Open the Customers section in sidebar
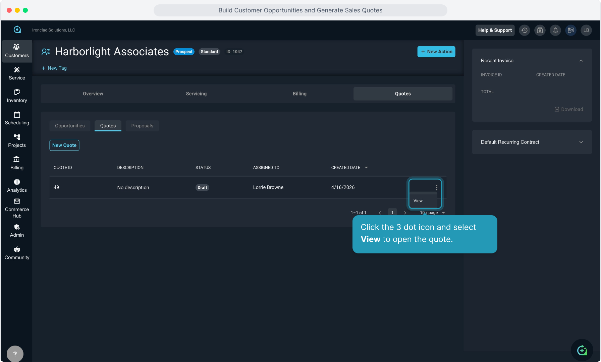The width and height of the screenshot is (601, 362). pos(17,51)
